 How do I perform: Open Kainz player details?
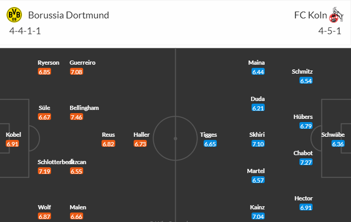tap(257, 207)
